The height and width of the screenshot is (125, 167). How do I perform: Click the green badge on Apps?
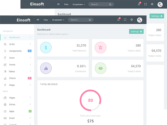30,111
